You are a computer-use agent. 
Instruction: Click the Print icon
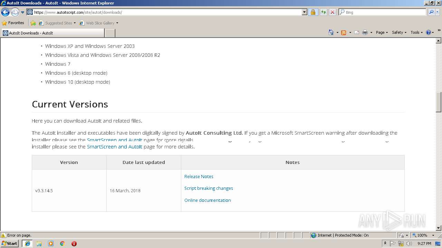coord(365,32)
